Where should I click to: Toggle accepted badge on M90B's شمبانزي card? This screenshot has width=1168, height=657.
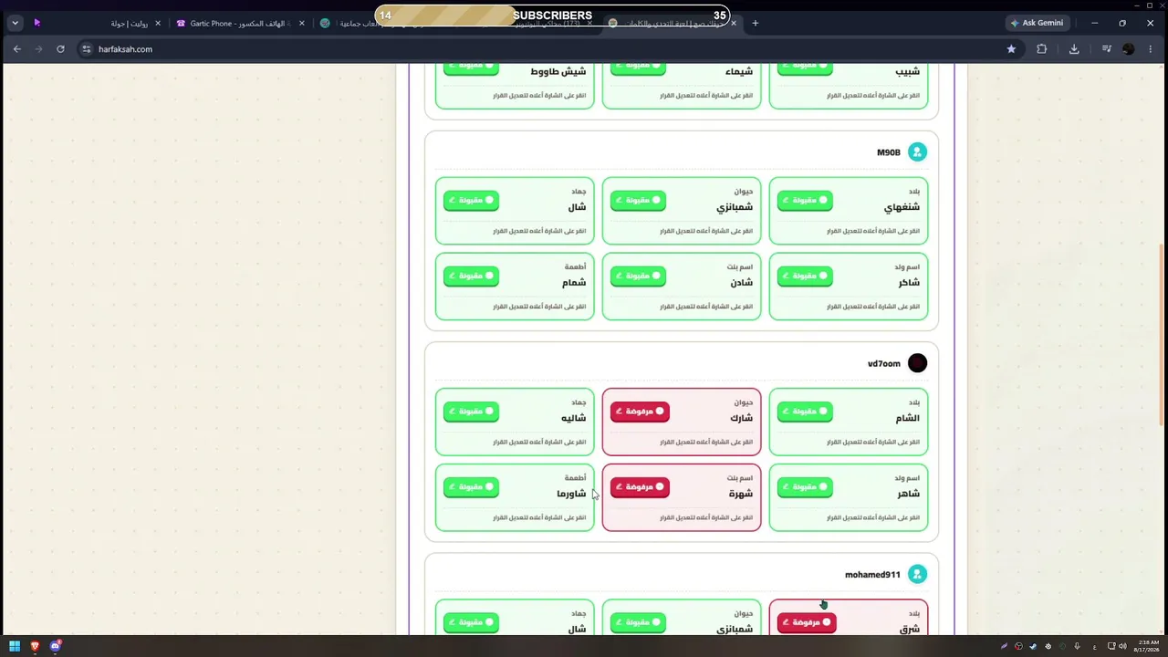[638, 200]
